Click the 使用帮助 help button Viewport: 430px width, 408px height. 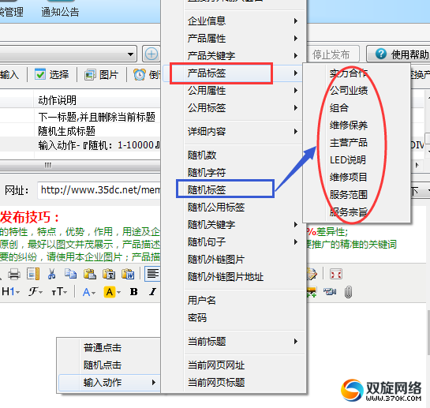(398, 54)
